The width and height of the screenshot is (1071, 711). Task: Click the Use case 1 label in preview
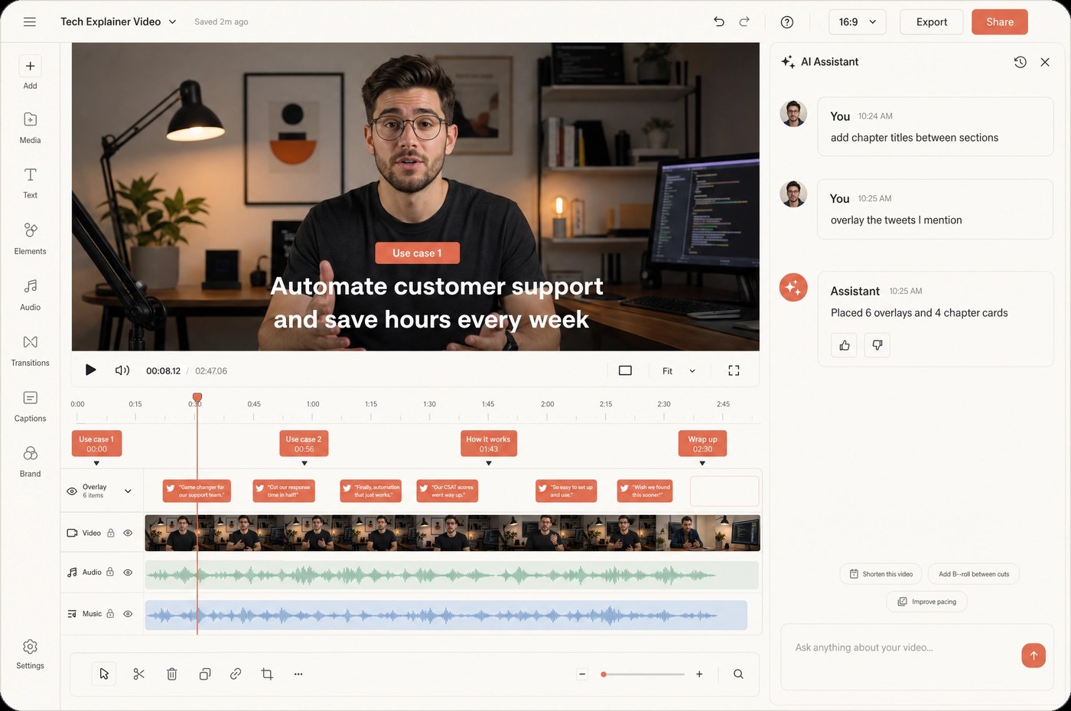417,253
